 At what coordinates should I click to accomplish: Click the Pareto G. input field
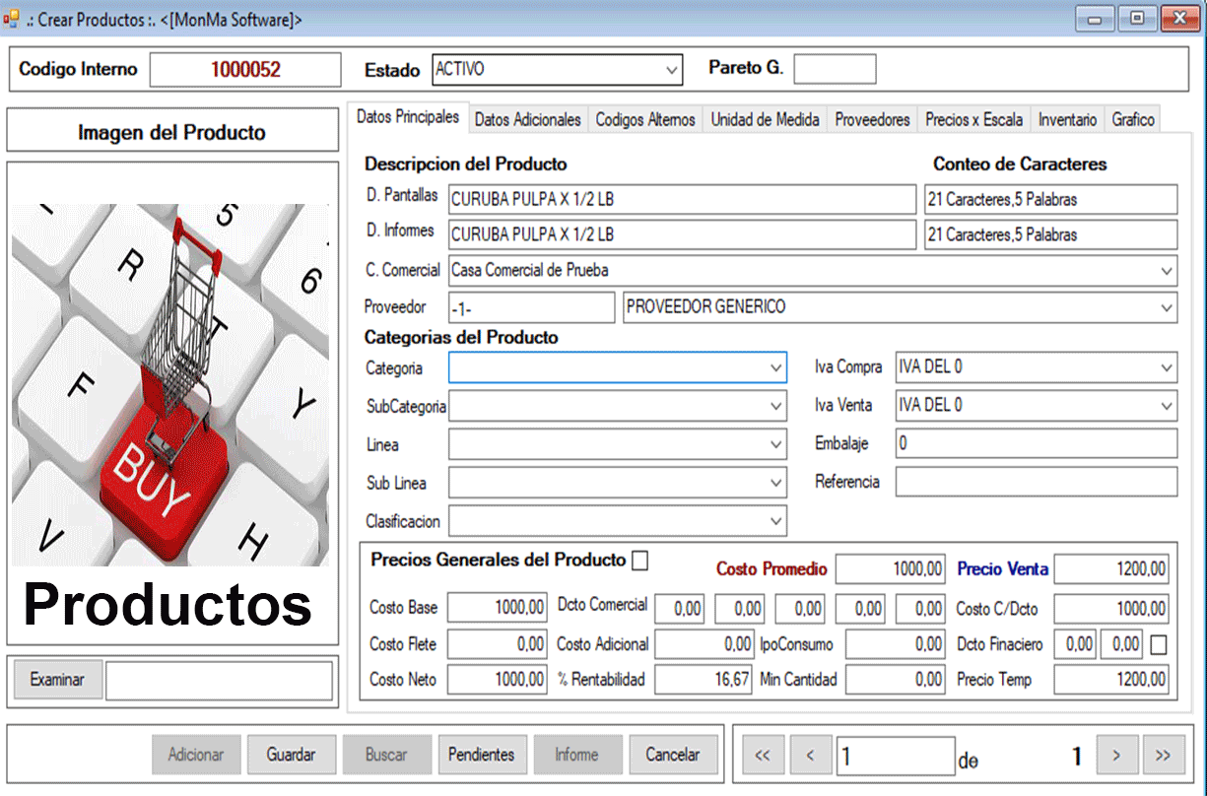coord(835,69)
